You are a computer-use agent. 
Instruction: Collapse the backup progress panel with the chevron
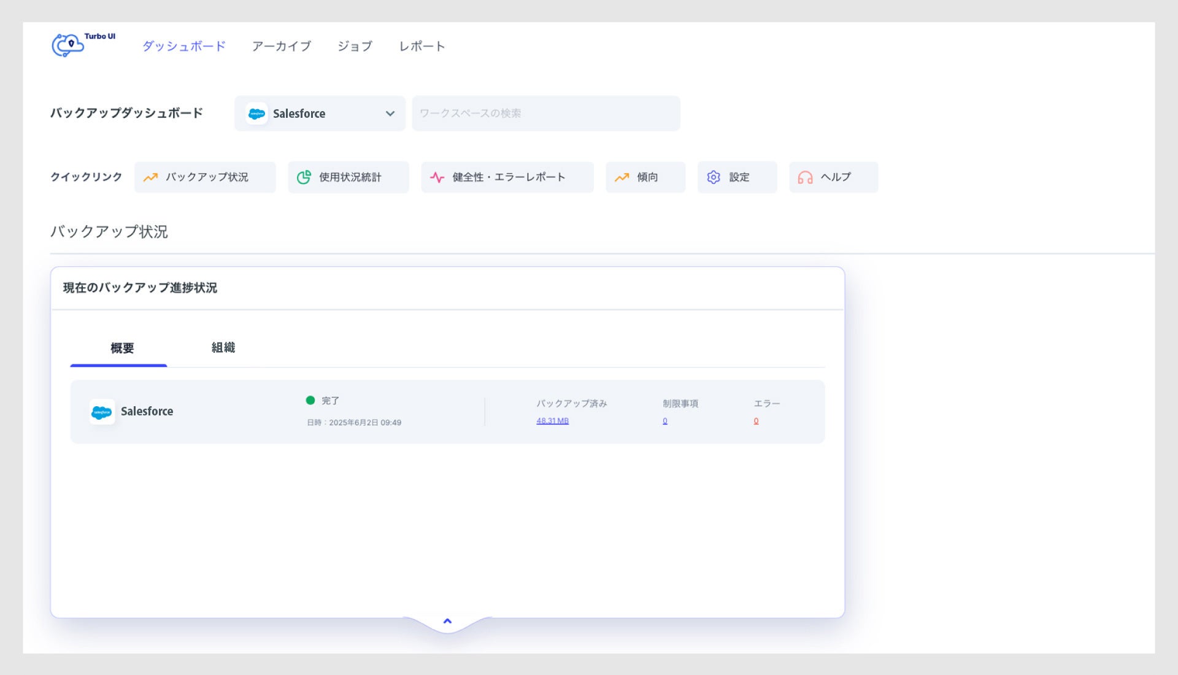pos(447,622)
